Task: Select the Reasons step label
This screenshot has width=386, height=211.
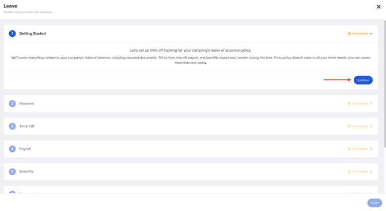Action: click(27, 103)
